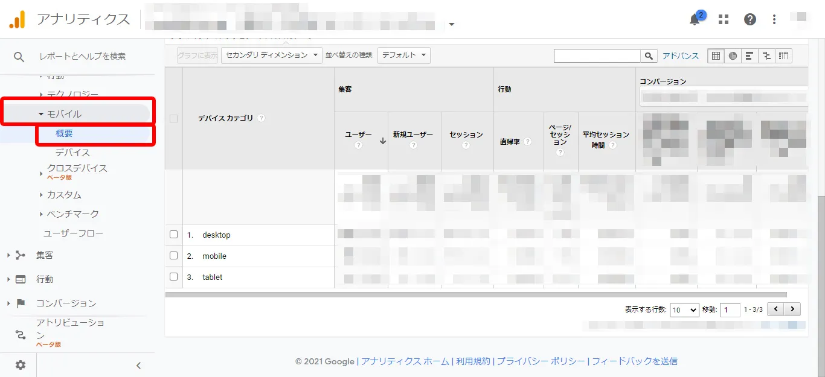The height and width of the screenshot is (377, 825).
Task: Click the 移動 page number input
Action: pyautogui.click(x=730, y=309)
